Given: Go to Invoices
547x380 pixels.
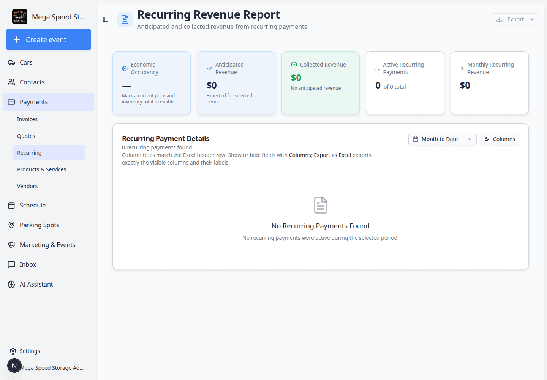Looking at the screenshot, I should (x=49, y=119).
